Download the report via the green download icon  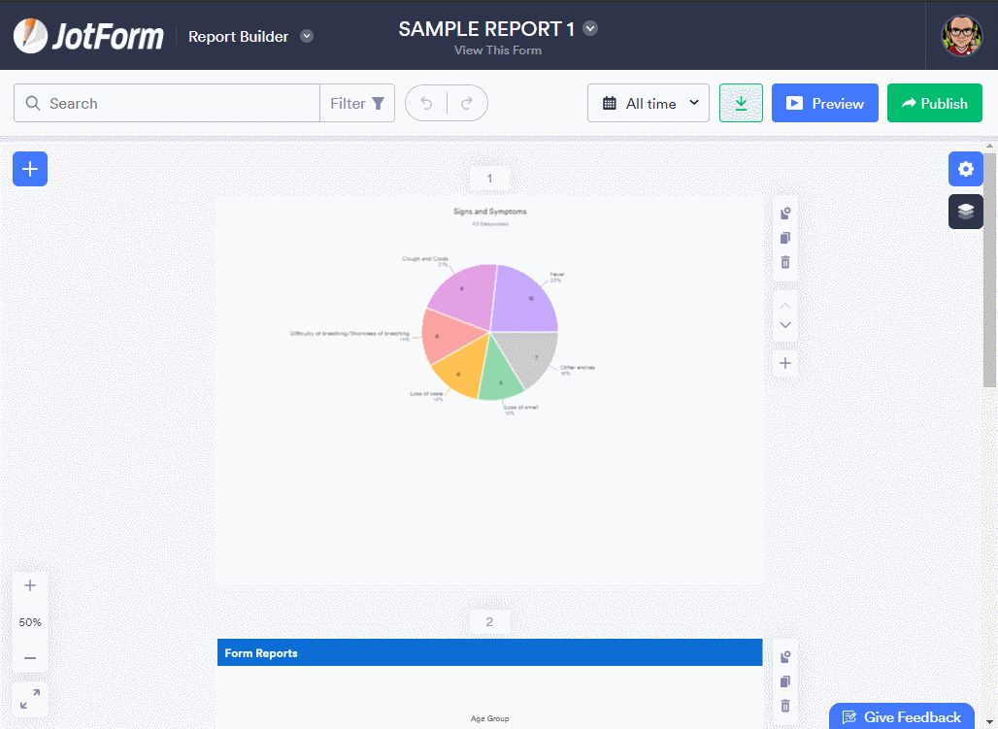click(x=741, y=102)
